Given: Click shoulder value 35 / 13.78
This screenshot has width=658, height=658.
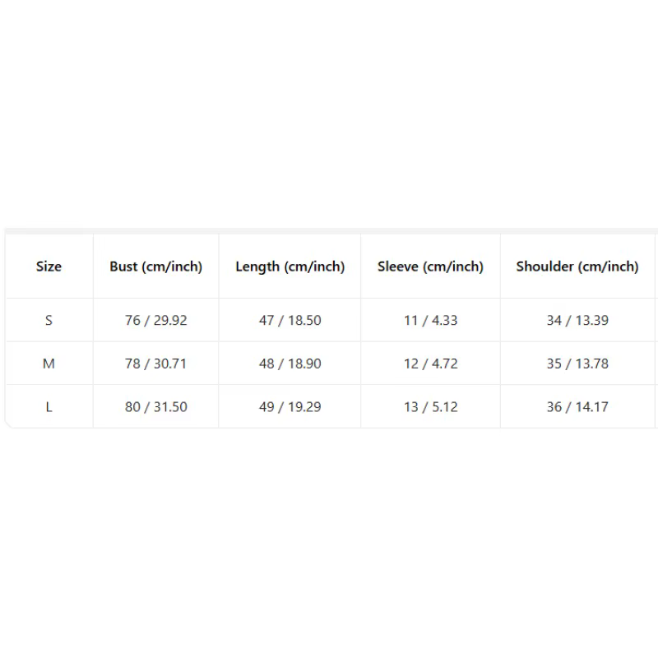Looking at the screenshot, I should 577,364.
